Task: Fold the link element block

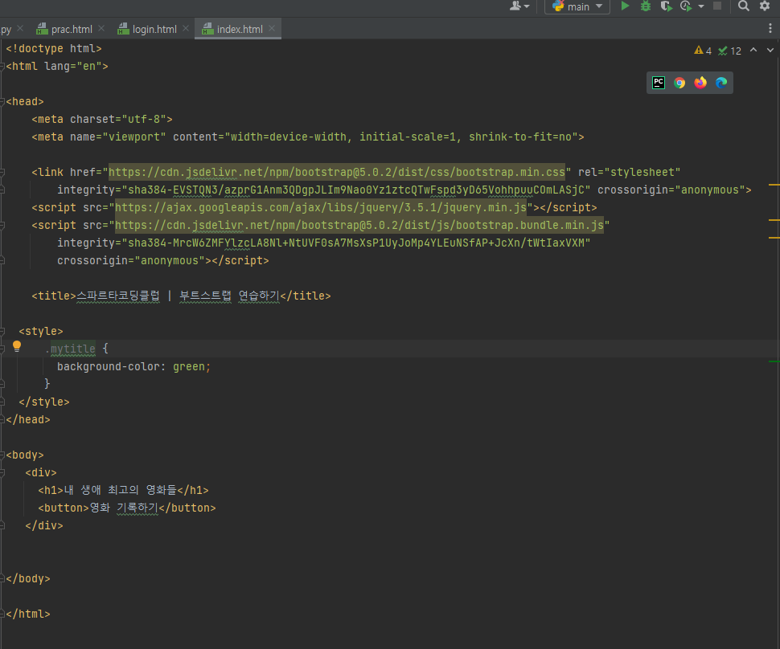Action: 2,172
